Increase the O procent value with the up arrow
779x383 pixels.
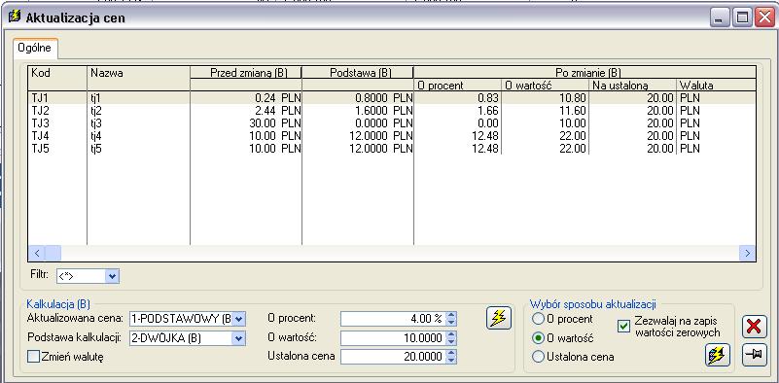(x=451, y=315)
